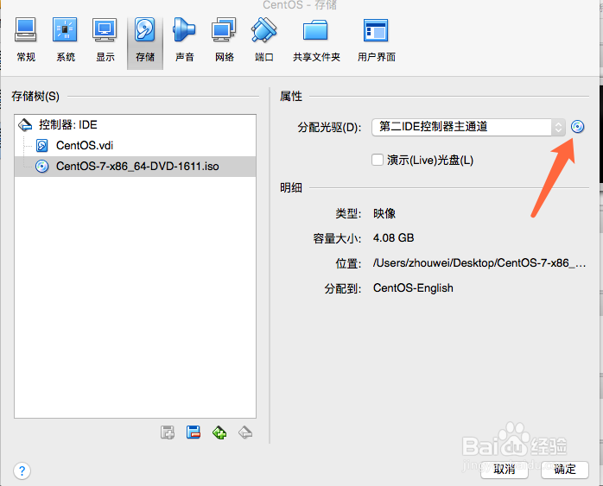Select the 控制器: IDE controller row
This screenshot has width=603, height=486.
point(135,125)
